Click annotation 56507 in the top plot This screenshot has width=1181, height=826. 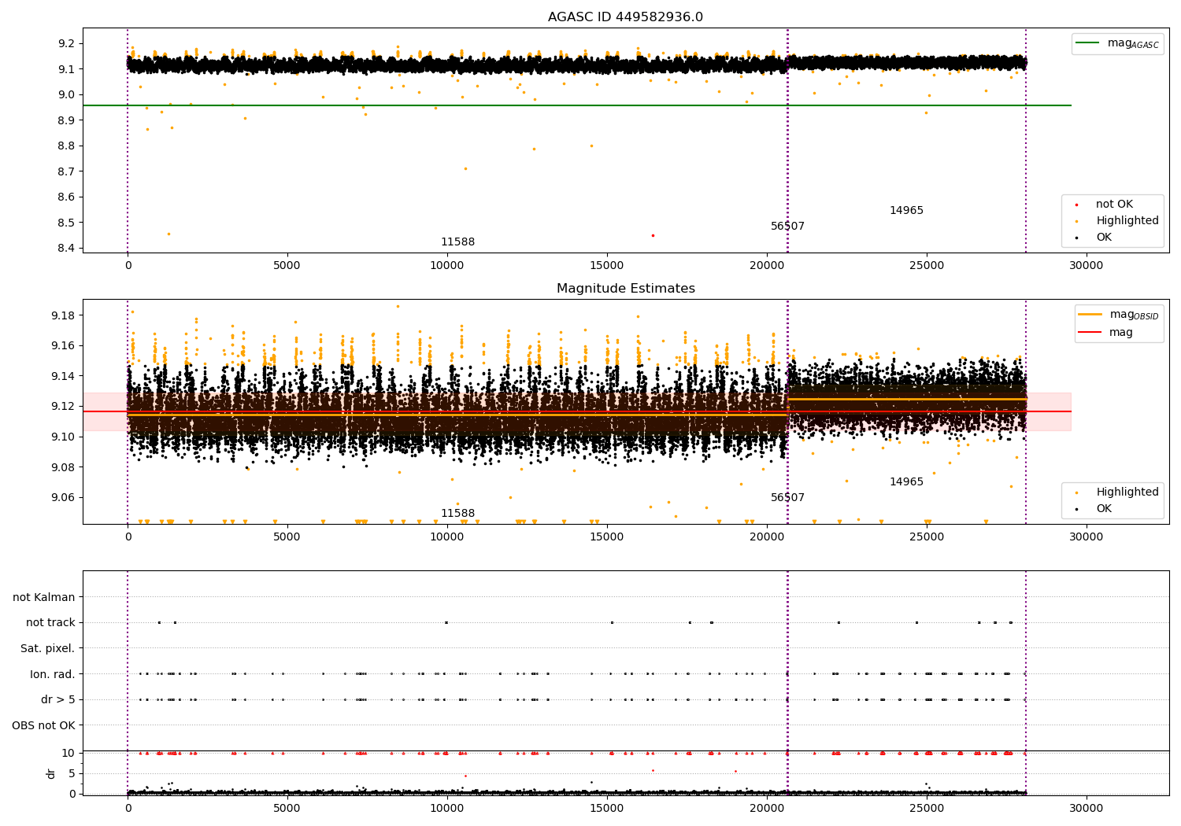click(x=787, y=227)
